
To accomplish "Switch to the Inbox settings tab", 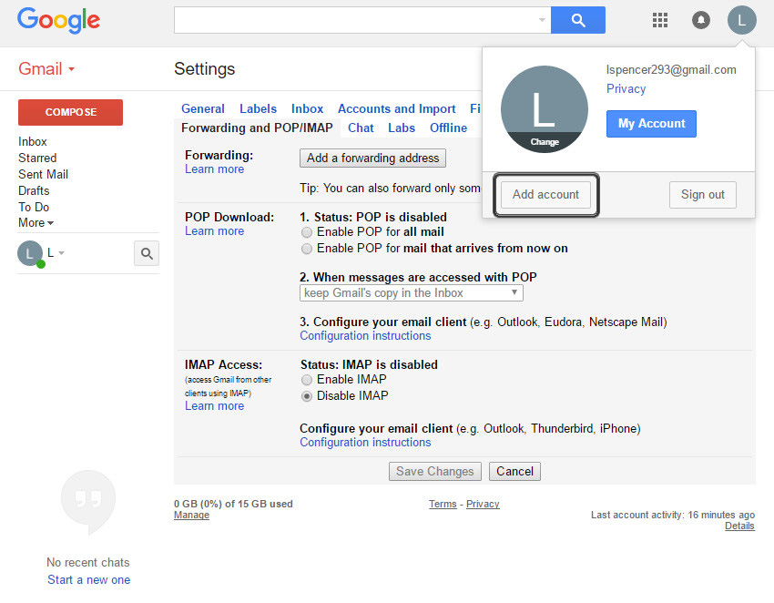I will [x=307, y=108].
